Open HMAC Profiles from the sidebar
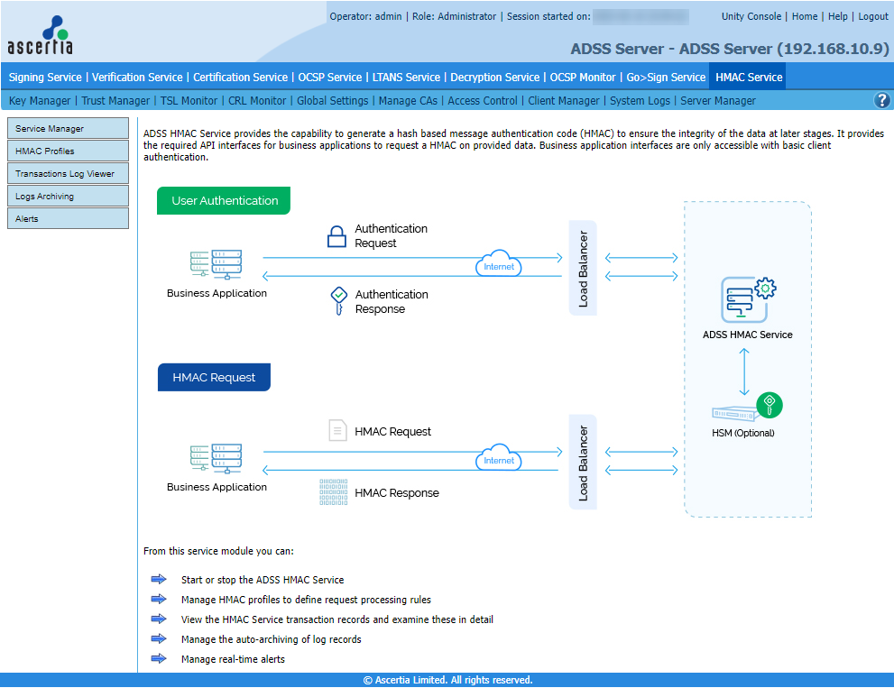894x688 pixels. point(68,151)
